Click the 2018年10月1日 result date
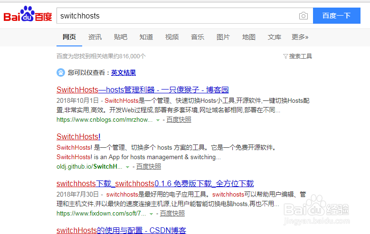 click(x=77, y=101)
